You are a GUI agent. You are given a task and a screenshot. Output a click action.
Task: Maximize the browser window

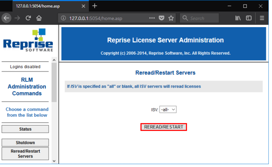[x=245, y=6]
